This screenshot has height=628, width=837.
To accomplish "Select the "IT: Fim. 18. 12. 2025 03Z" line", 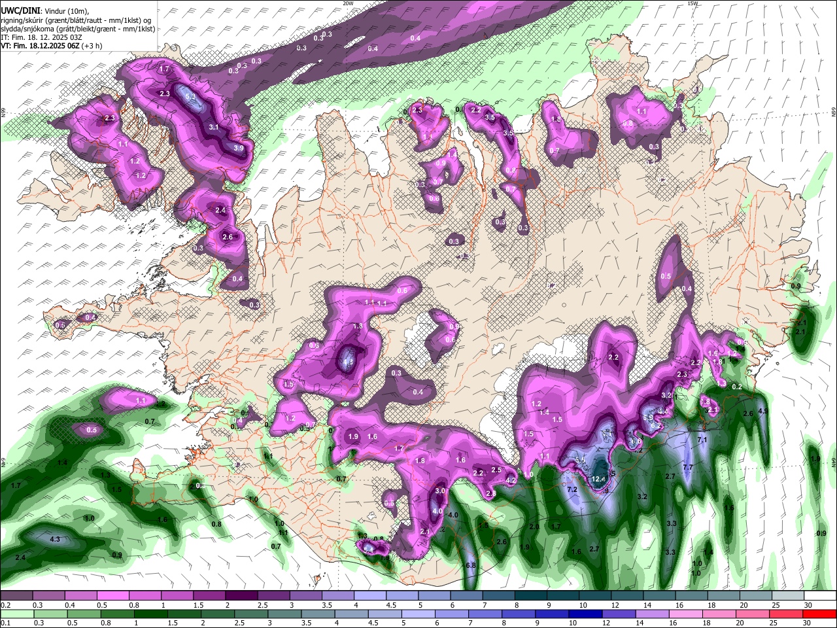I will tap(41, 37).
